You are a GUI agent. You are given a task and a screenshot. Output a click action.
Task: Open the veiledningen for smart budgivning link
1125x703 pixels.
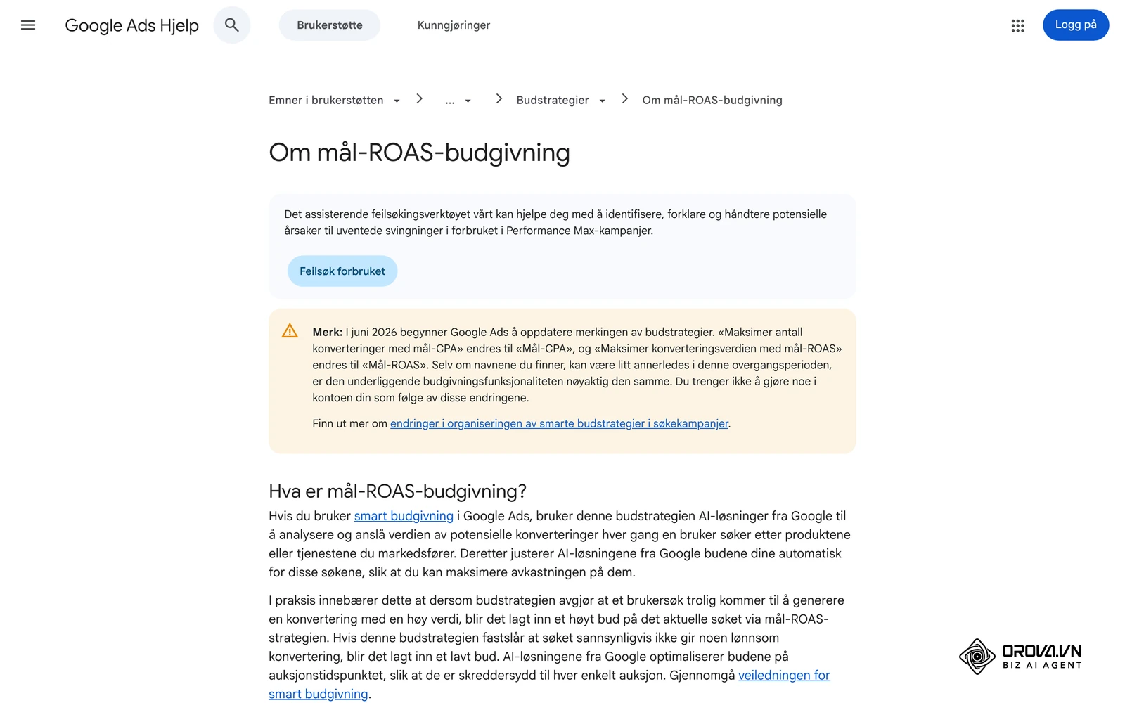click(x=784, y=676)
